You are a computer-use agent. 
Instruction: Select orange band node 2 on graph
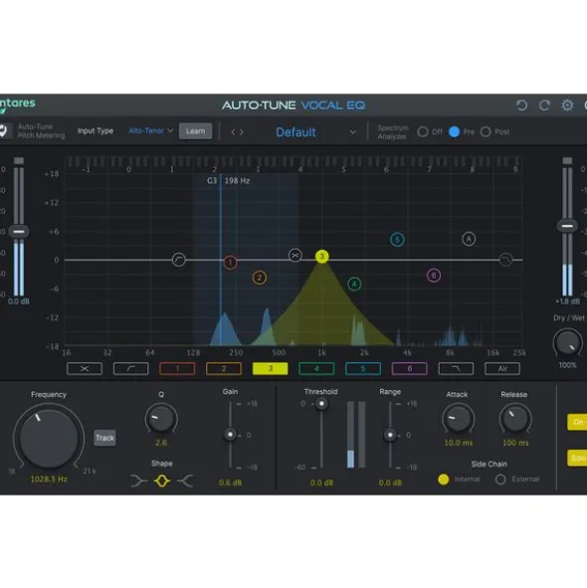click(x=260, y=278)
